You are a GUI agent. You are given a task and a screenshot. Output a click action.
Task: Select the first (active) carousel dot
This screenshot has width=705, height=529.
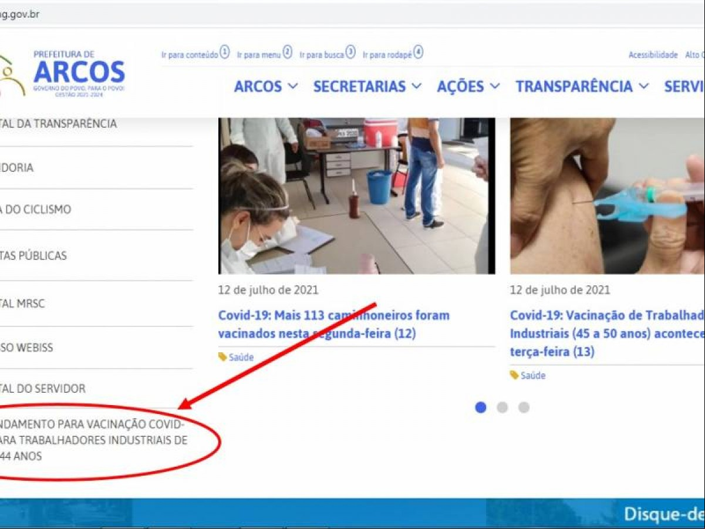pos(481,407)
